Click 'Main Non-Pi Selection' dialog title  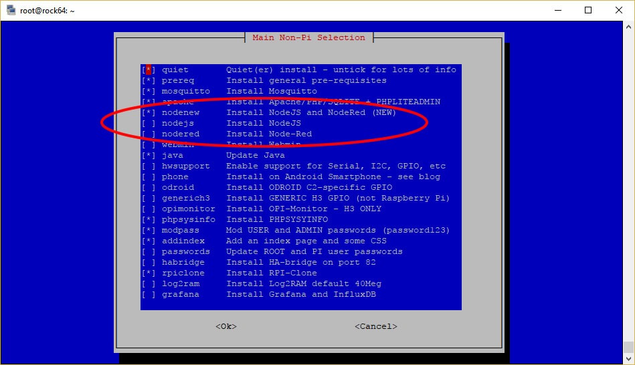tap(308, 37)
